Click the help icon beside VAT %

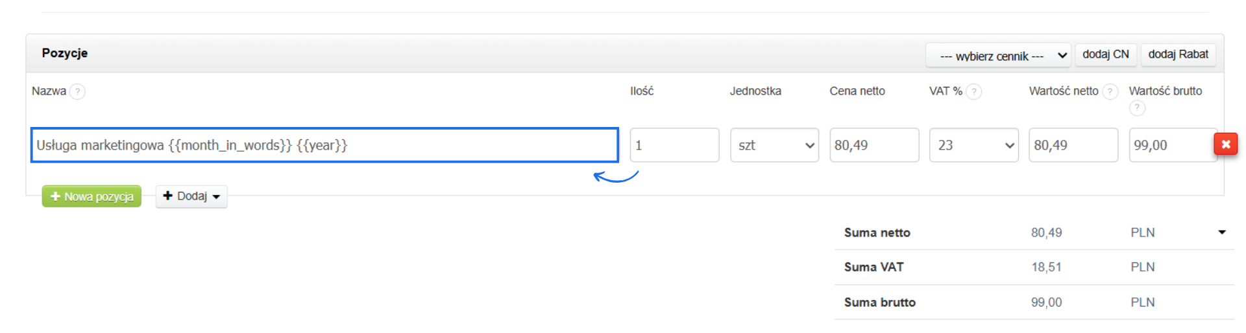click(973, 91)
